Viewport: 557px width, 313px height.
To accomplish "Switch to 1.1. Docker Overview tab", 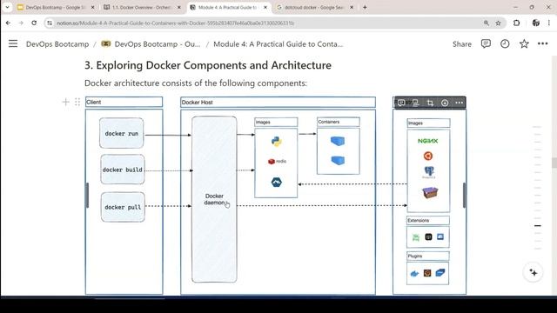I will coord(142,7).
